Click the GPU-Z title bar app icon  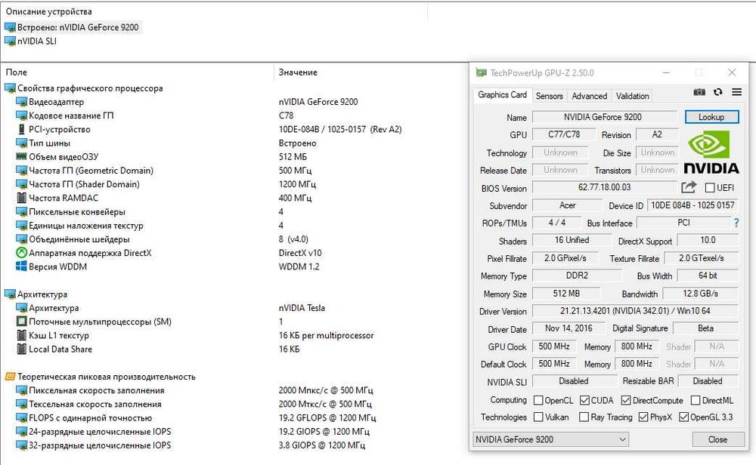point(481,72)
